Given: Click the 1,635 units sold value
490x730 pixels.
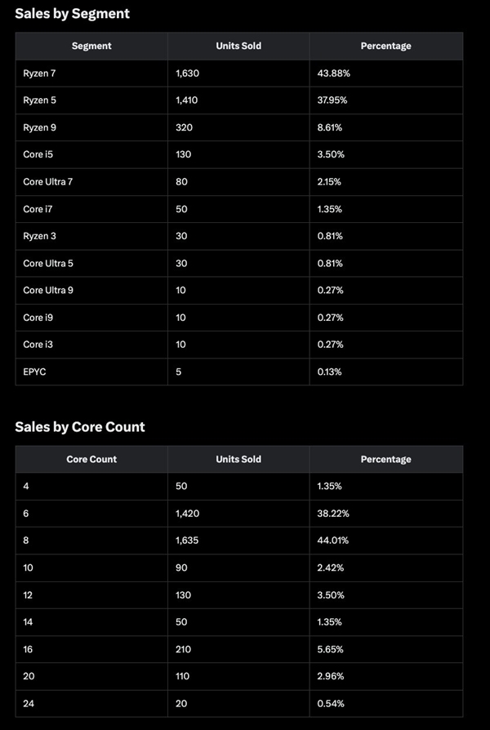Looking at the screenshot, I should 187,541.
